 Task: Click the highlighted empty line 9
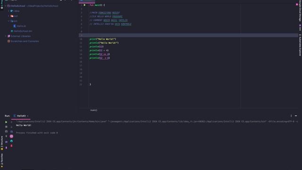click(188, 35)
